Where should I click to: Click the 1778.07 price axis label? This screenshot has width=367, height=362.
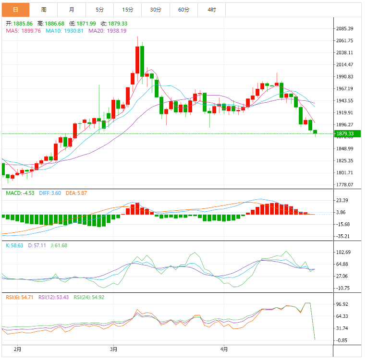click(x=344, y=185)
